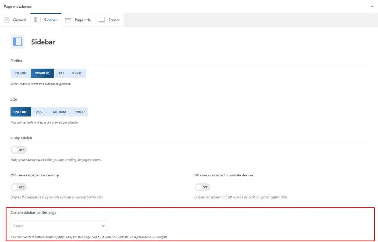Screen dimensions: 378x242
Task: Click the Page title tab icon
Action: 68,20
